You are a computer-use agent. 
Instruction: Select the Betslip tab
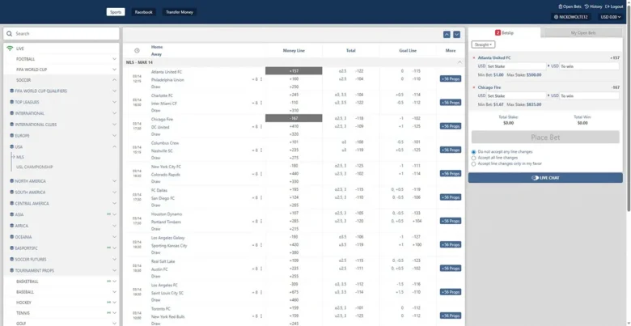505,32
